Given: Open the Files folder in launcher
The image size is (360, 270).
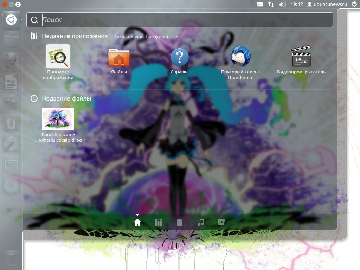Looking at the screenshot, I should click(x=11, y=41).
